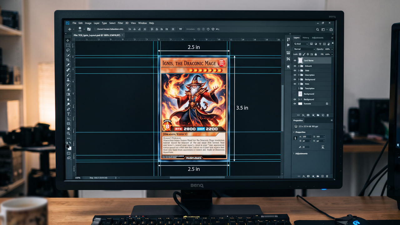Select the Gradient tool
This screenshot has height=225, width=400.
pyautogui.click(x=68, y=94)
